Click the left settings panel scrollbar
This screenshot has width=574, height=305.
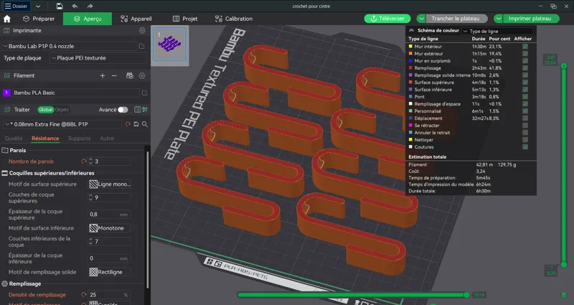pyautogui.click(x=147, y=220)
